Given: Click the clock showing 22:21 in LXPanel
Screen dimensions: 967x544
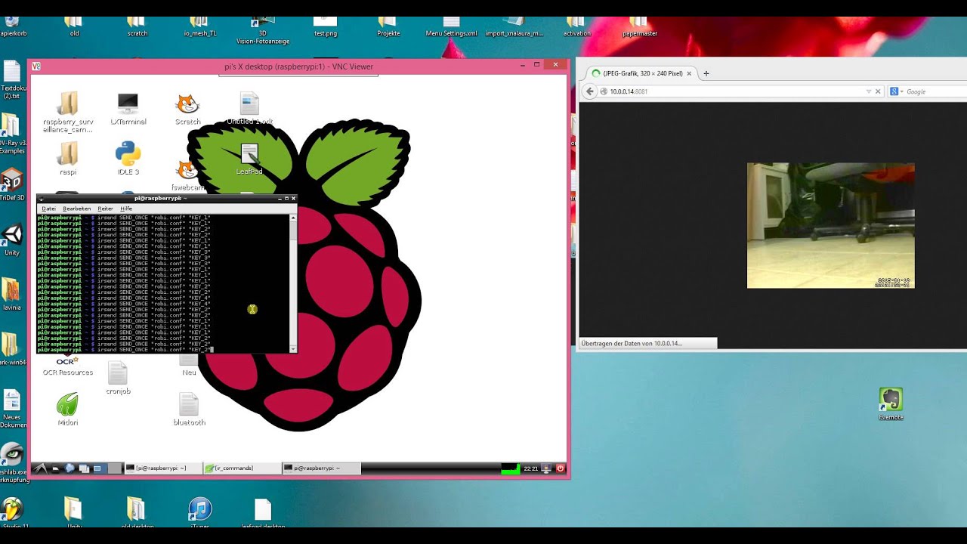Looking at the screenshot, I should [531, 468].
